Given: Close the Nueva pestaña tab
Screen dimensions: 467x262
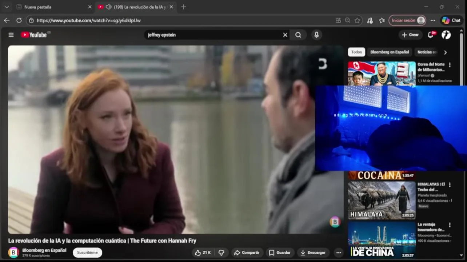Looking at the screenshot, I should [x=90, y=7].
